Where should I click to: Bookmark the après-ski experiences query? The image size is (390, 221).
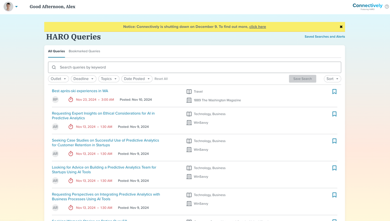click(x=334, y=92)
